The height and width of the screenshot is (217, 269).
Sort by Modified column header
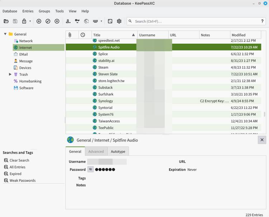(x=245, y=35)
